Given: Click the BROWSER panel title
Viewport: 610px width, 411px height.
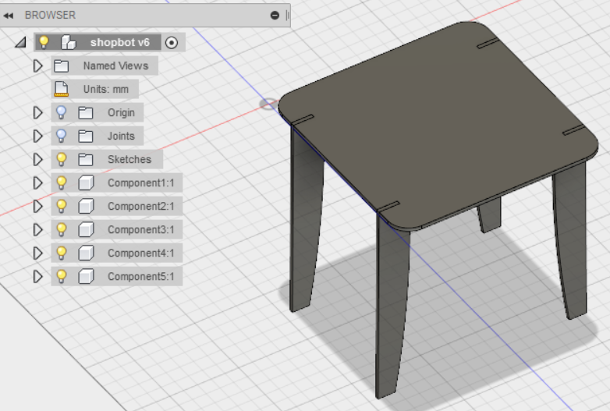Looking at the screenshot, I should (50, 15).
